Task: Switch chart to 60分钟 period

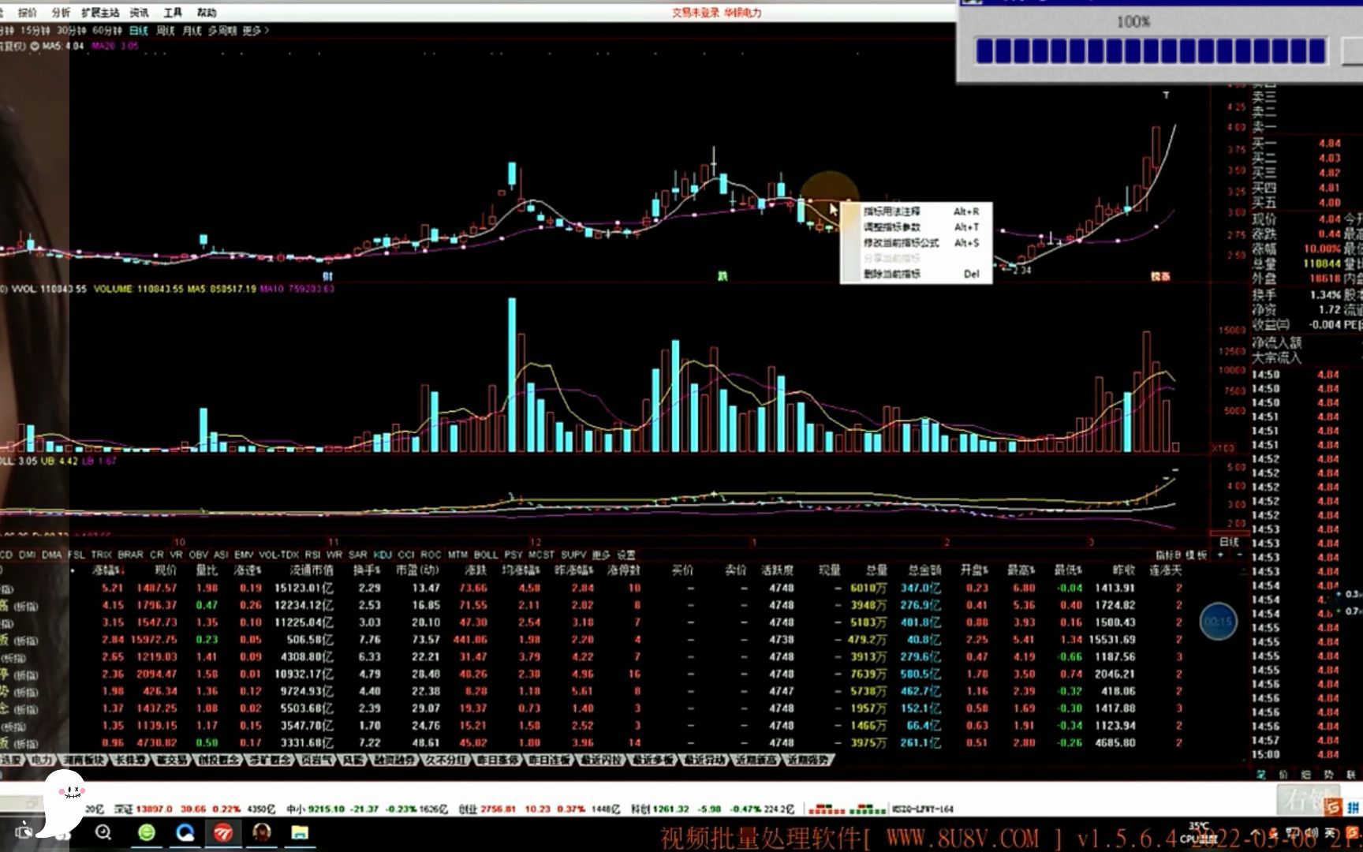Action: click(x=107, y=31)
